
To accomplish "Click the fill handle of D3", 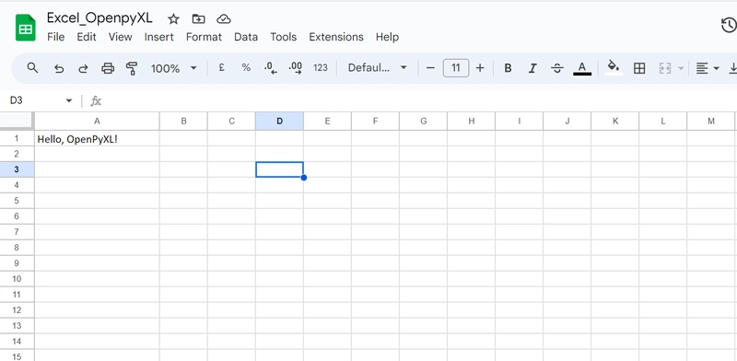I will pyautogui.click(x=304, y=177).
